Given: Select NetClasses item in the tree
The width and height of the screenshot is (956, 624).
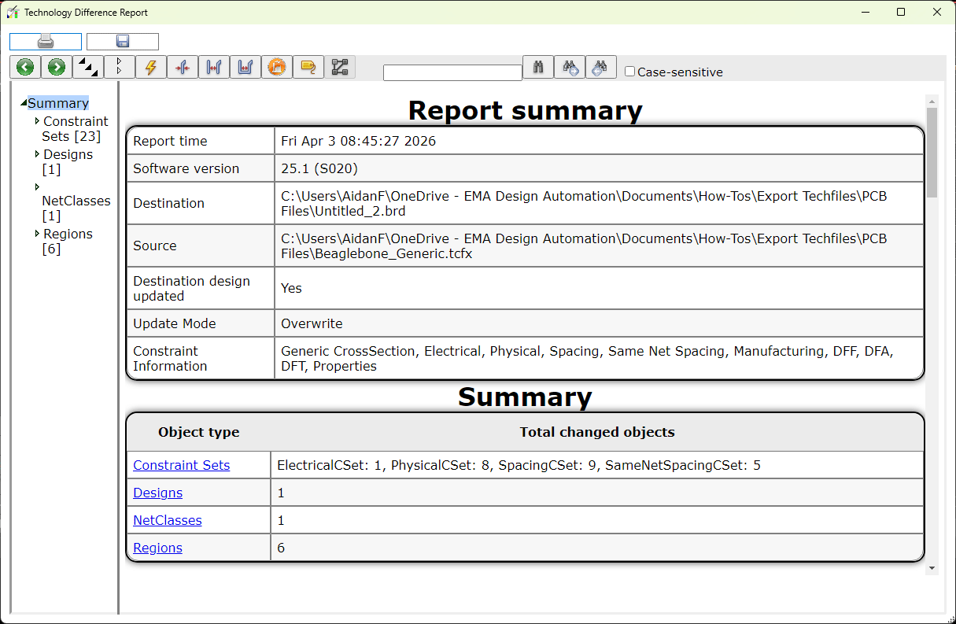Looking at the screenshot, I should pos(76,201).
